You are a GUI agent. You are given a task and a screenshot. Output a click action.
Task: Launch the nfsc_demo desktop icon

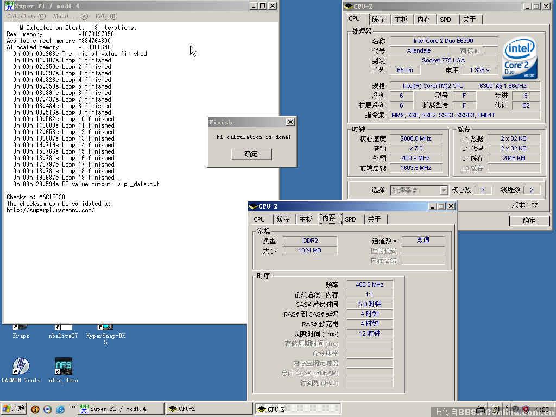[x=63, y=370]
